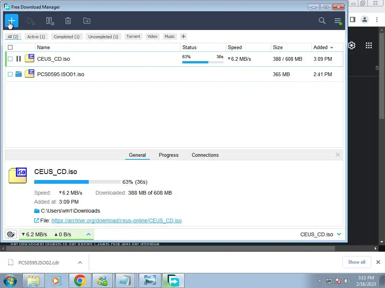Sort by Added column header
385x288 pixels.
[x=323, y=47]
